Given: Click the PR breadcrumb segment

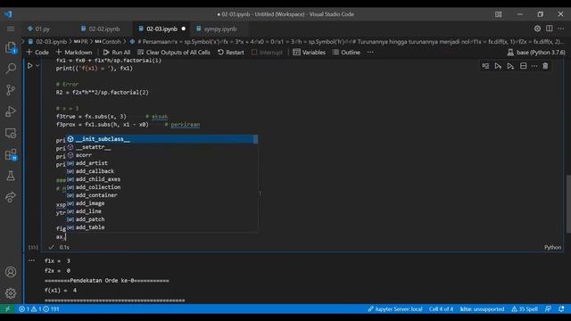Looking at the screenshot, I should pyautogui.click(x=81, y=42).
